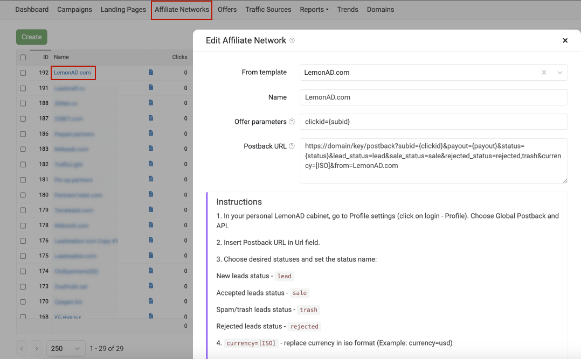Check the box for row 188
The width and height of the screenshot is (581, 359).
[23, 103]
